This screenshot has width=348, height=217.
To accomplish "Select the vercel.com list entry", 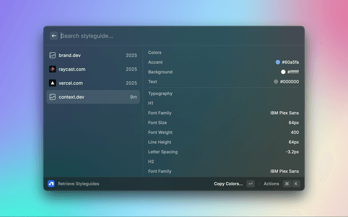I will pyautogui.click(x=93, y=83).
